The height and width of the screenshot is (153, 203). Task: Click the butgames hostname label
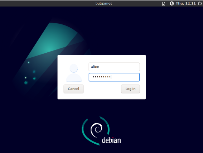point(104,4)
